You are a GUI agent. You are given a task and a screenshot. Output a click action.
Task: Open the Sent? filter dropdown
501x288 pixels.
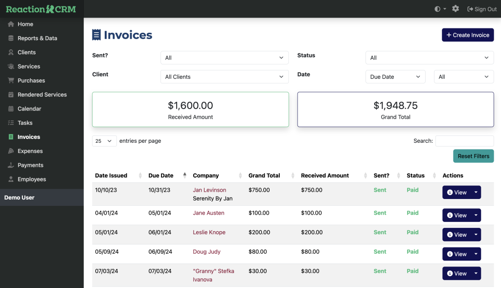point(225,58)
